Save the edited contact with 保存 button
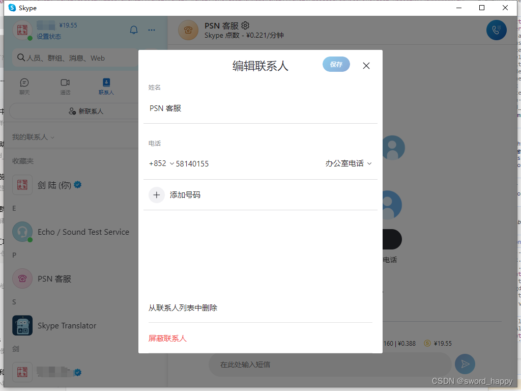The width and height of the screenshot is (521, 391). pos(336,64)
